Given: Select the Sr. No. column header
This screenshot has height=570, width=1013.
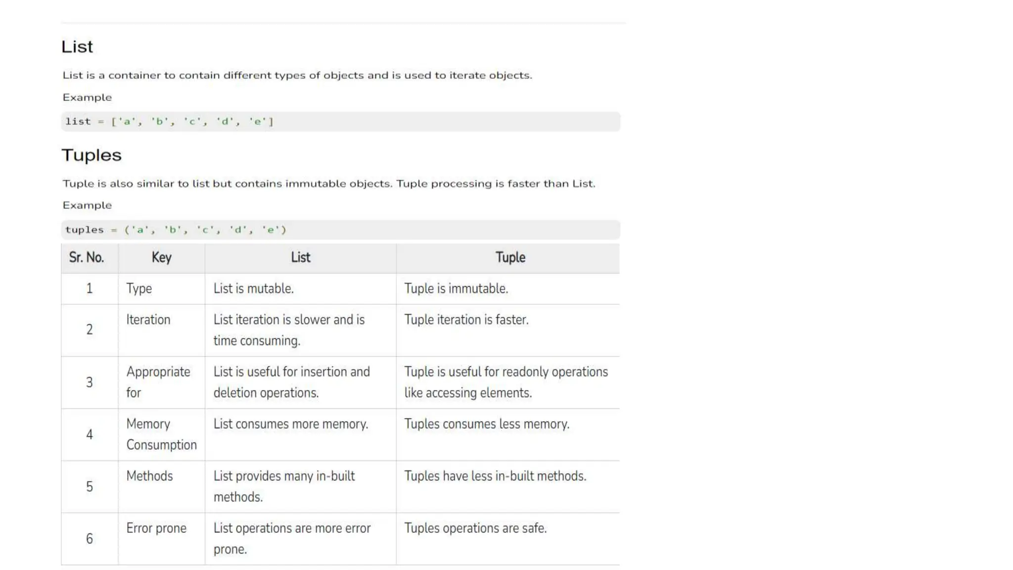Looking at the screenshot, I should pyautogui.click(x=90, y=258).
